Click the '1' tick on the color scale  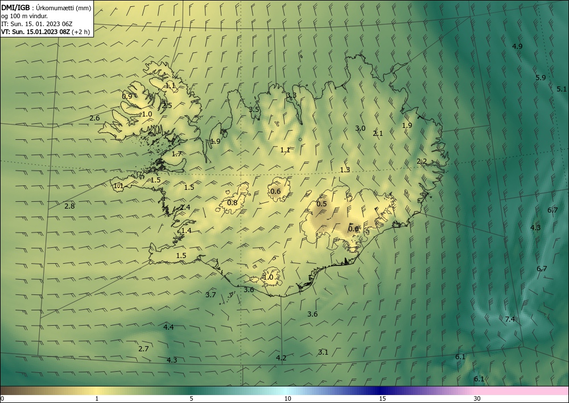pyautogui.click(x=97, y=399)
